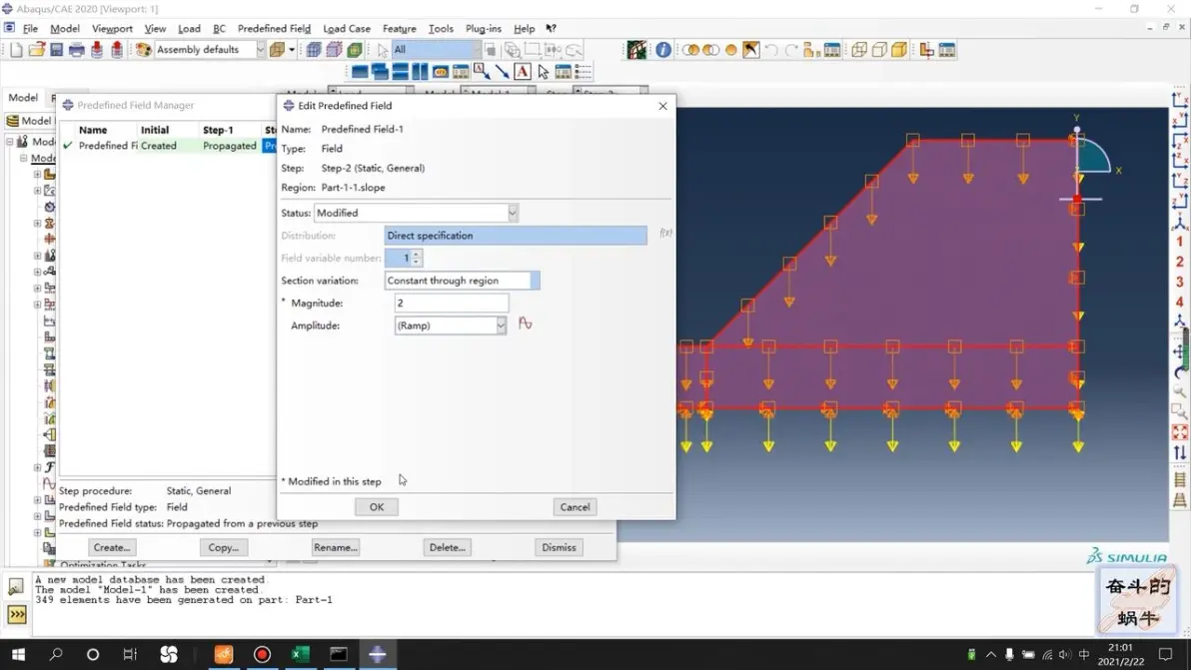Click the cascade viewports icon
The height and width of the screenshot is (670, 1191).
coord(380,71)
